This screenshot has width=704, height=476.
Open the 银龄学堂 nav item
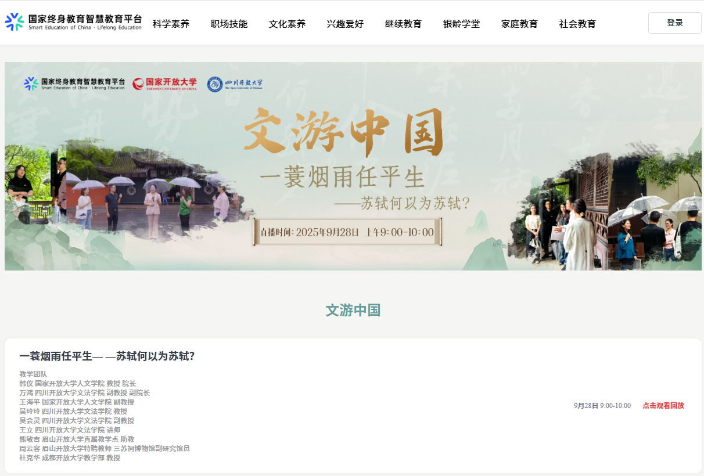(x=461, y=24)
